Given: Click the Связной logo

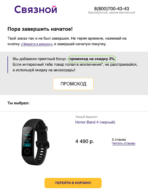Looking at the screenshot, I should pyautogui.click(x=36, y=9).
